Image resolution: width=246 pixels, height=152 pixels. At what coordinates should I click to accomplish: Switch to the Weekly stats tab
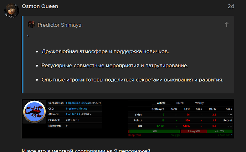199,103
